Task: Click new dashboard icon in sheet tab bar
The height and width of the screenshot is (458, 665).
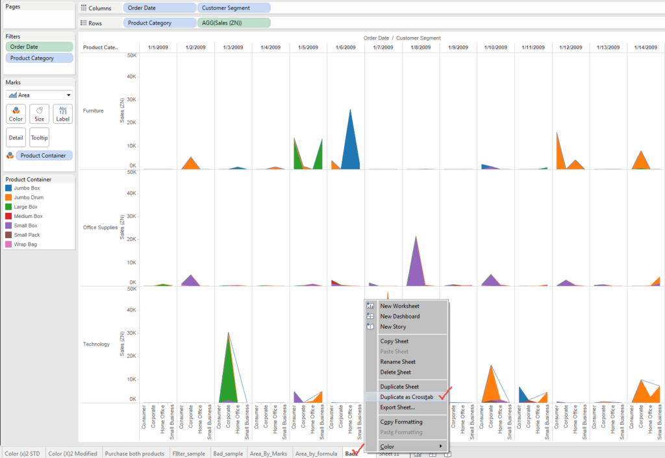Action: [432, 454]
